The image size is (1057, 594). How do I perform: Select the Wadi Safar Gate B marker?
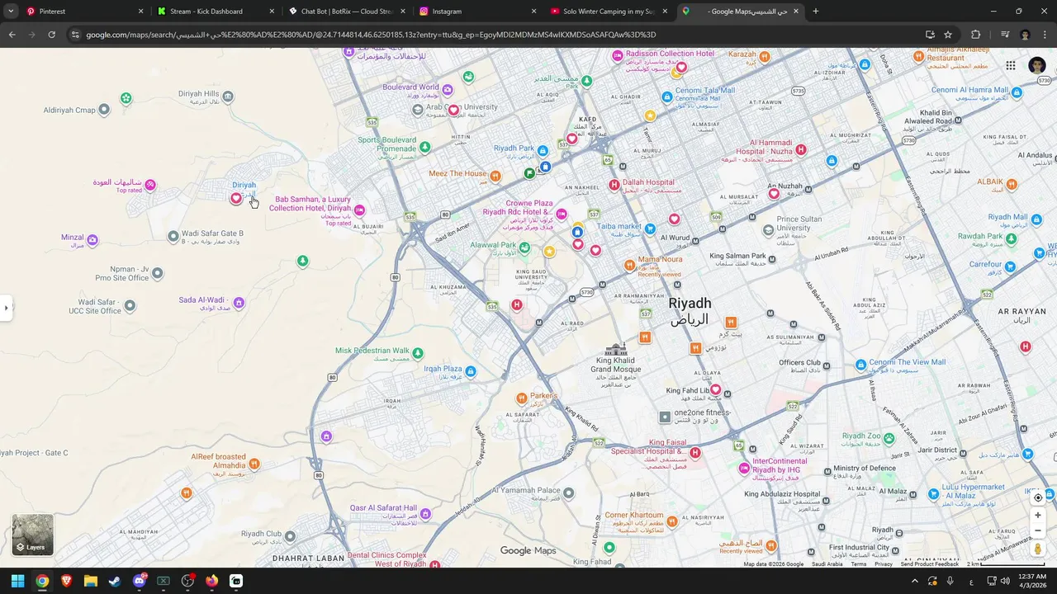coord(173,236)
